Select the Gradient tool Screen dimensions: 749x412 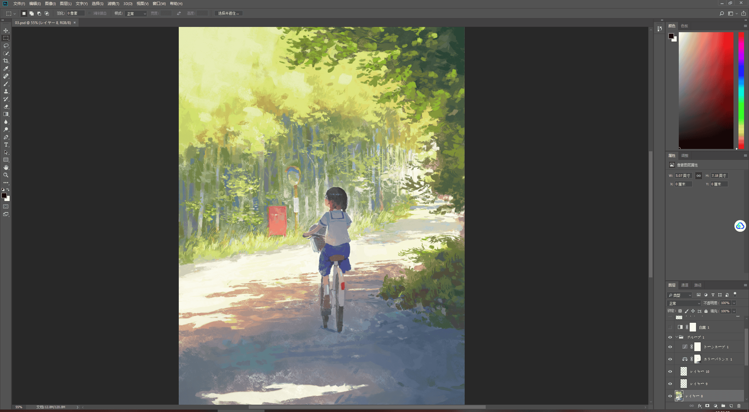pos(6,114)
